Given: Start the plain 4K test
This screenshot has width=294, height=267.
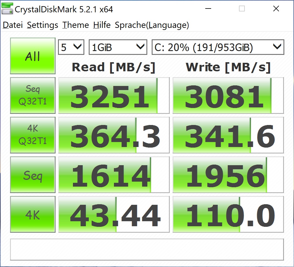Looking at the screenshot, I should (33, 214).
